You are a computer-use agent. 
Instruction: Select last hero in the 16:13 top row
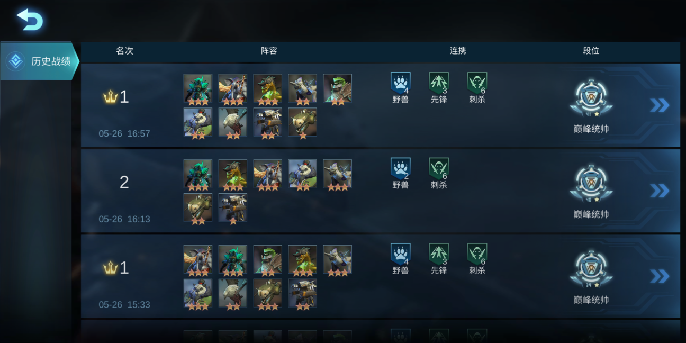tap(337, 175)
